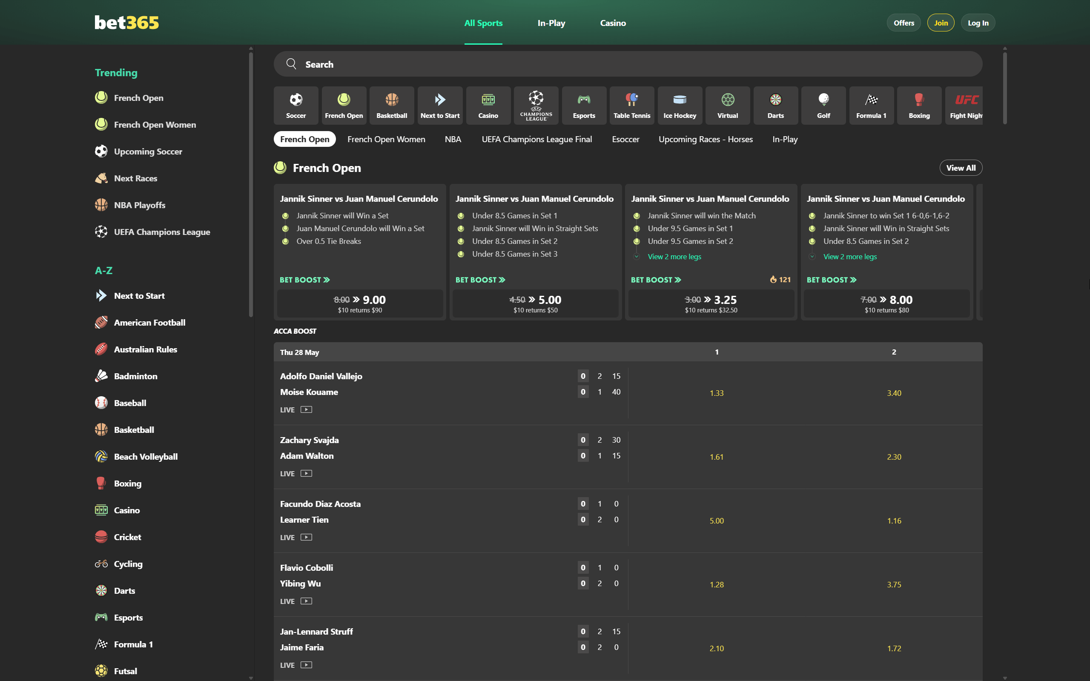Open the Champions League carousel tile
The height and width of the screenshot is (681, 1090).
[536, 106]
